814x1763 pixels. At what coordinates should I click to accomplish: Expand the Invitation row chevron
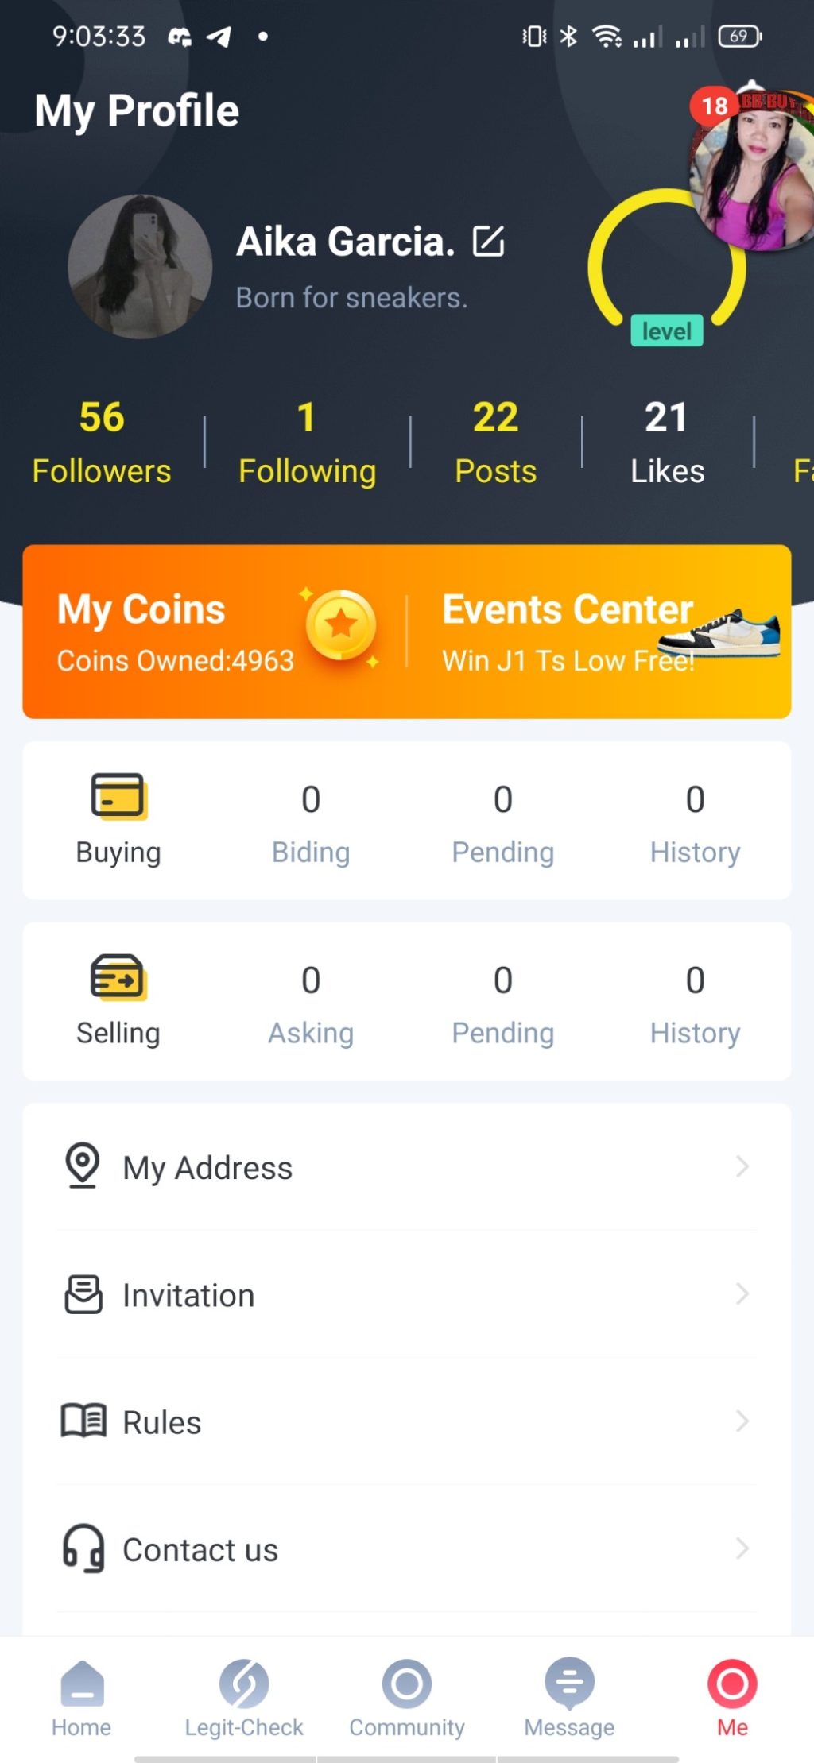click(x=742, y=1294)
